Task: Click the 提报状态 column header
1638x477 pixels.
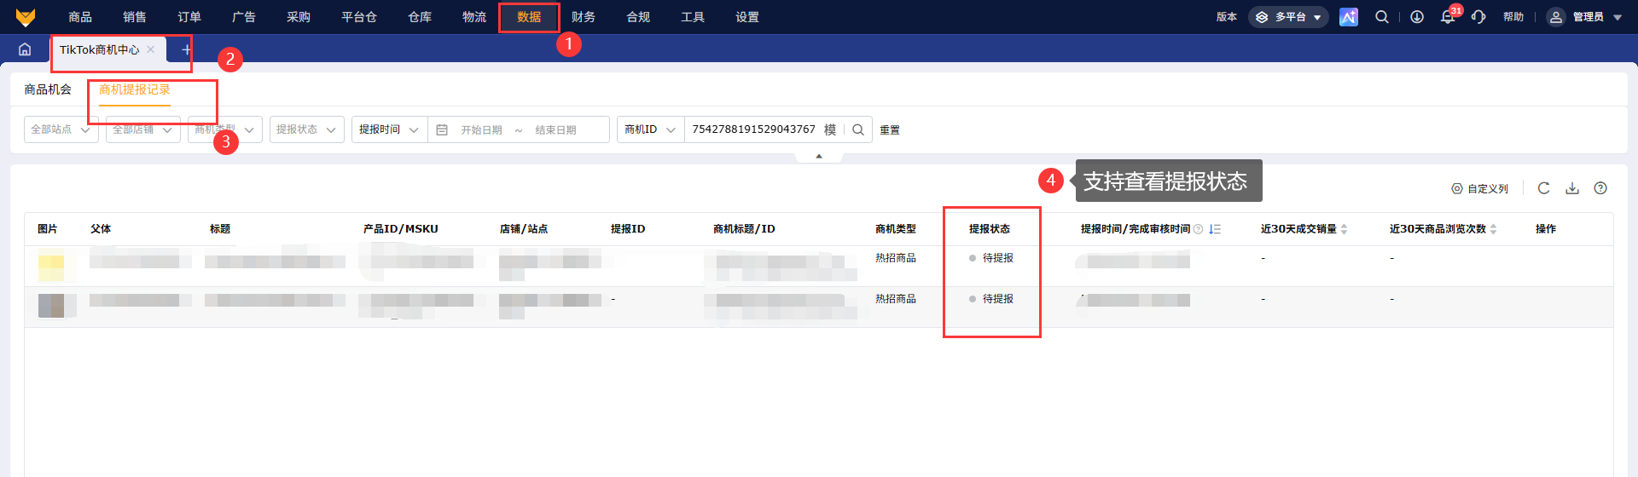Action: (x=990, y=229)
